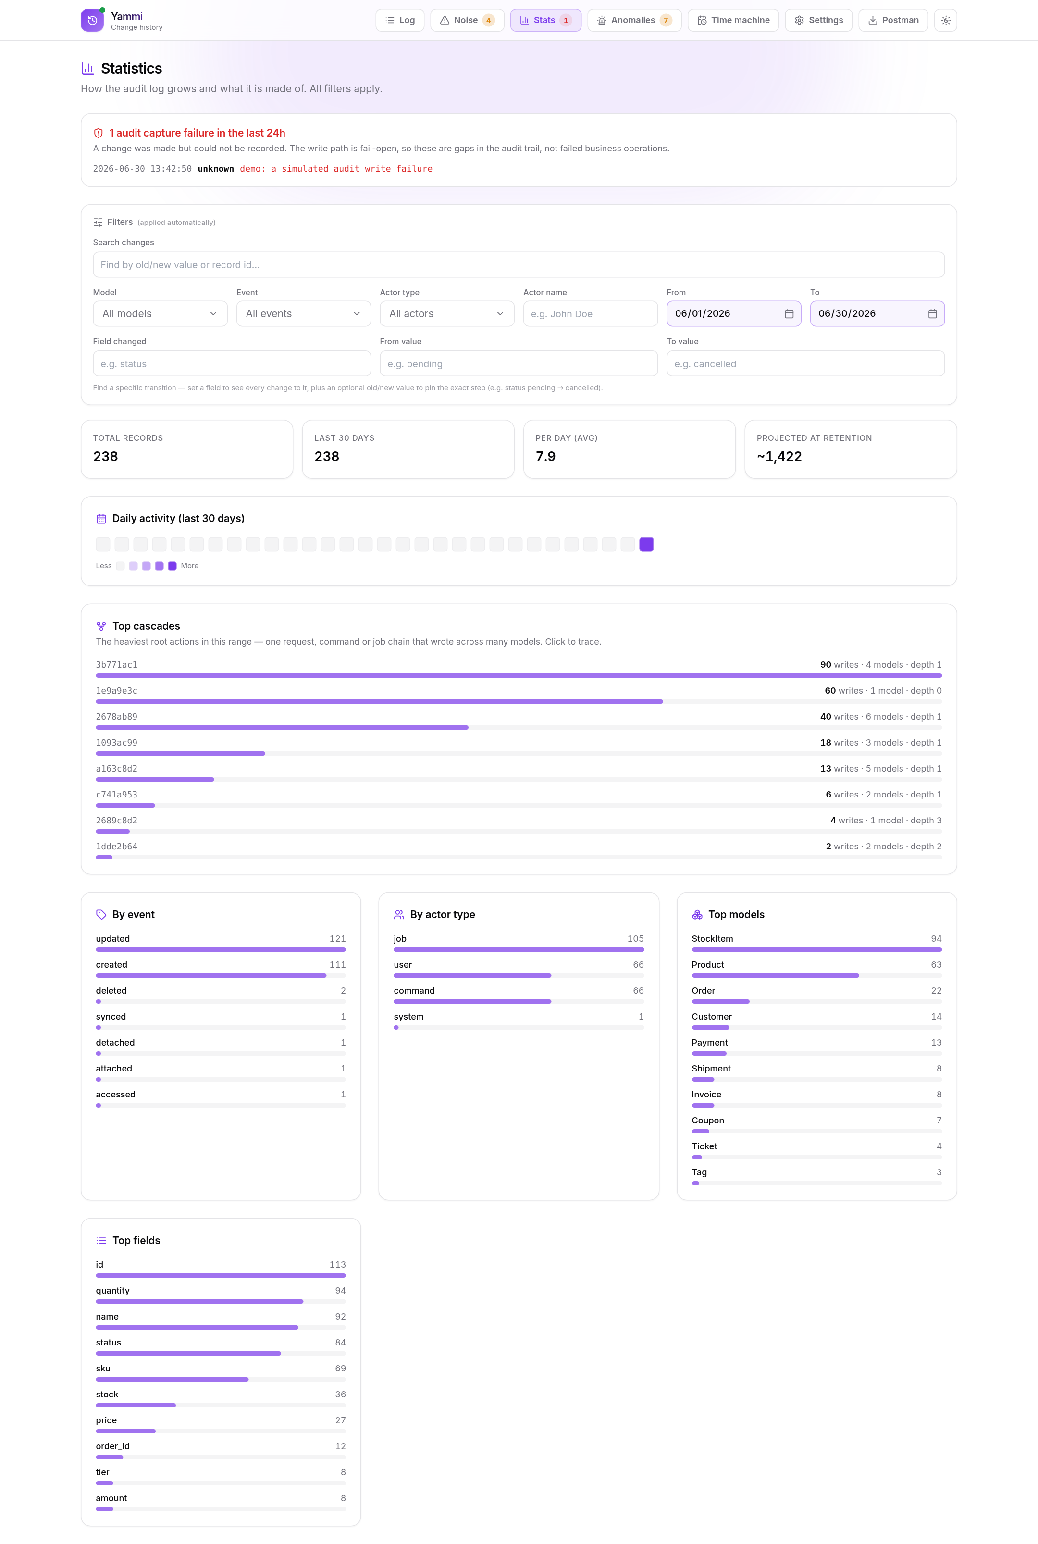Trace cascade c741a953
This screenshot has height=1544, width=1038.
point(519,799)
